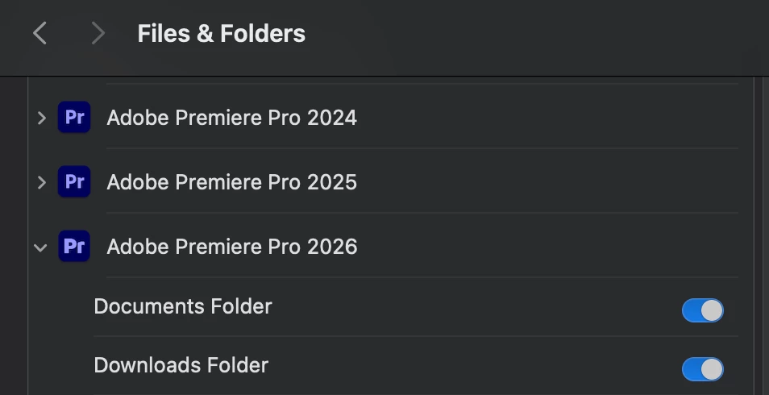769x395 pixels.
Task: Go back using the left arrow
Action: pyautogui.click(x=39, y=33)
